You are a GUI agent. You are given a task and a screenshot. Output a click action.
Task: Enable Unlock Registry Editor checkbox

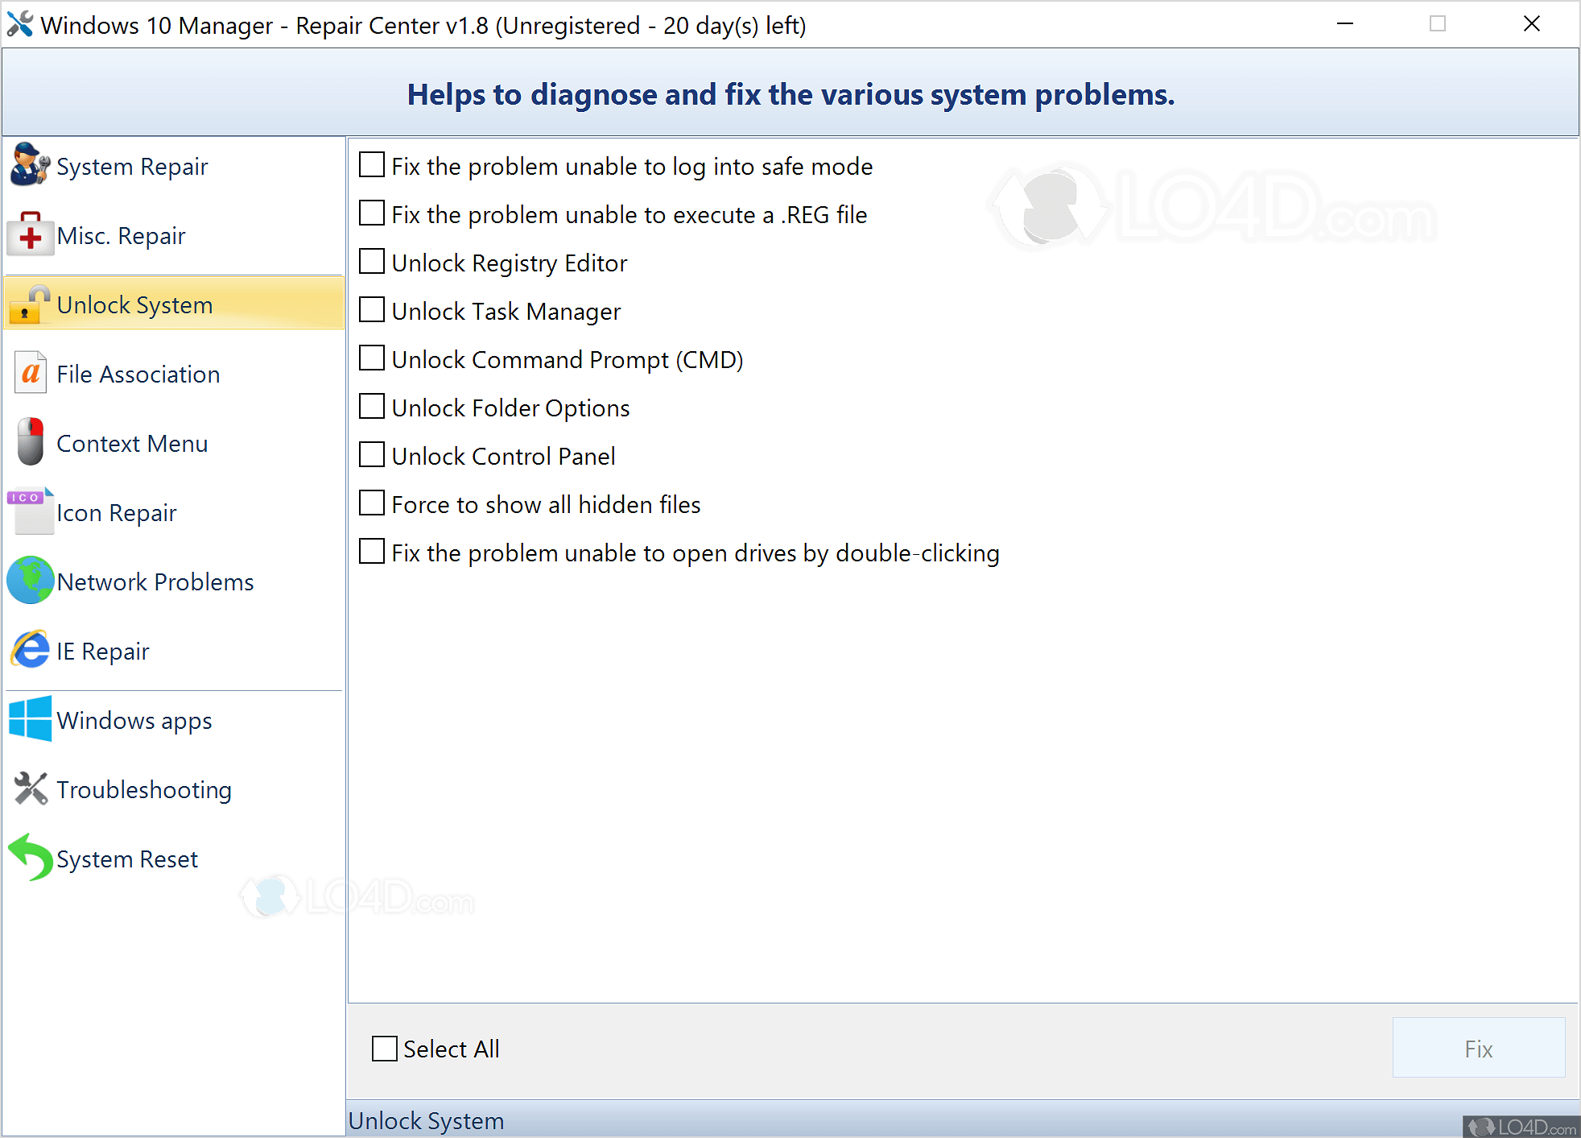[x=371, y=262]
